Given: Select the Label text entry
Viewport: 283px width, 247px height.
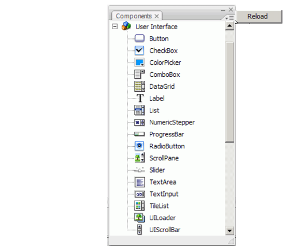Looking at the screenshot, I should tap(157, 99).
